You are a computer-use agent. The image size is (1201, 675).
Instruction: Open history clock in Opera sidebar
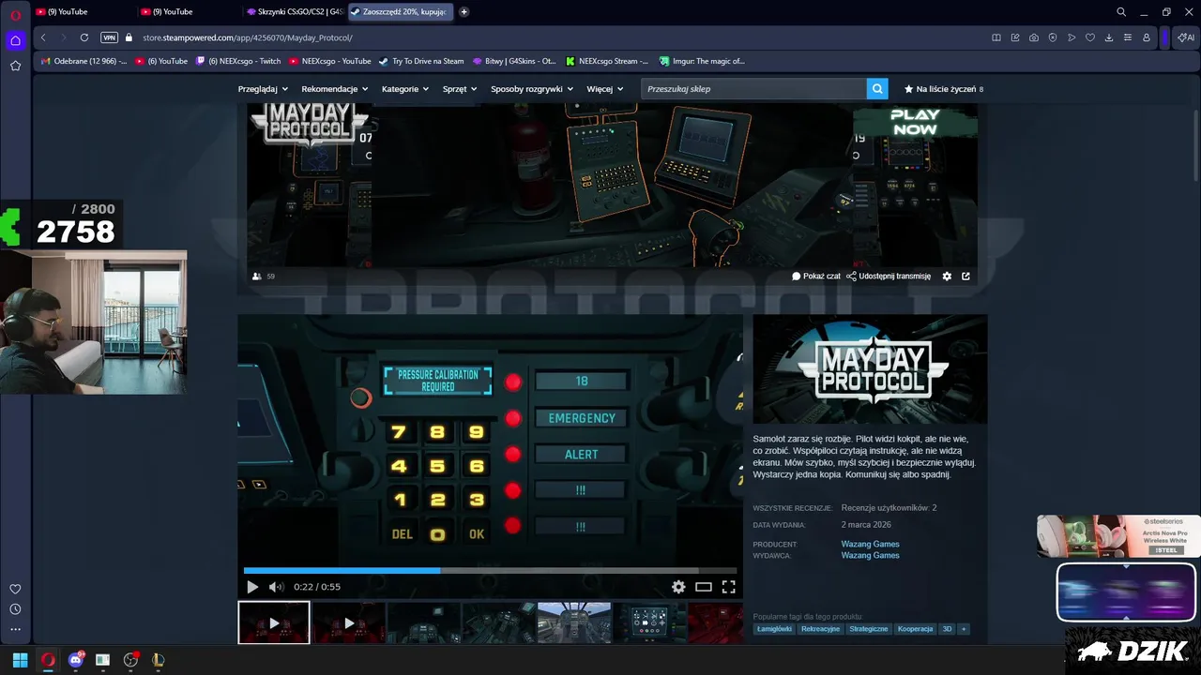coord(15,609)
